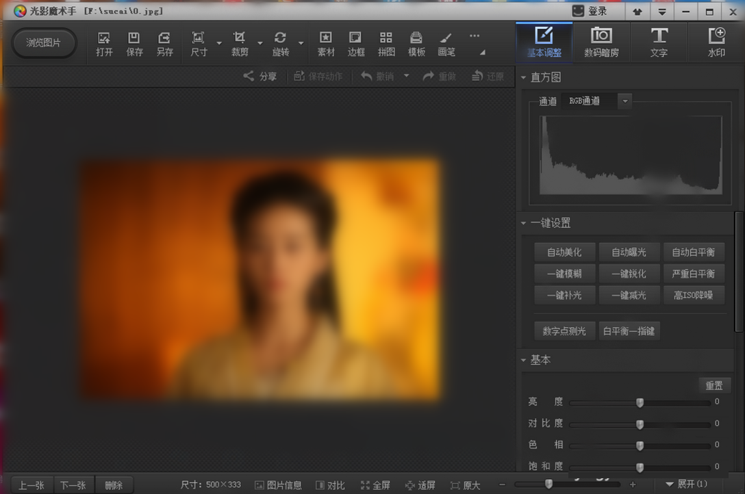Screen dimensions: 745x494
Task: Open the 素材 materials icon
Action: click(325, 42)
